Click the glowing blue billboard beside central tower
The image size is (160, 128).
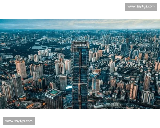[x=69, y=87]
